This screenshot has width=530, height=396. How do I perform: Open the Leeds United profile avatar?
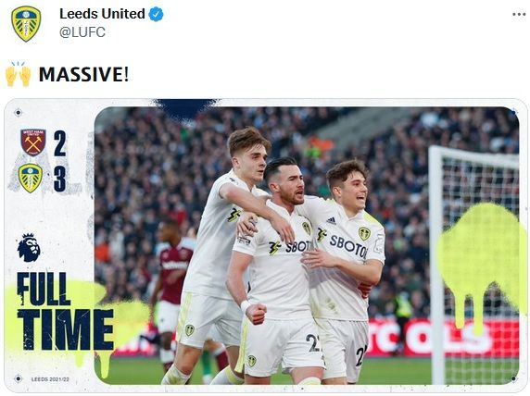[x=26, y=24]
